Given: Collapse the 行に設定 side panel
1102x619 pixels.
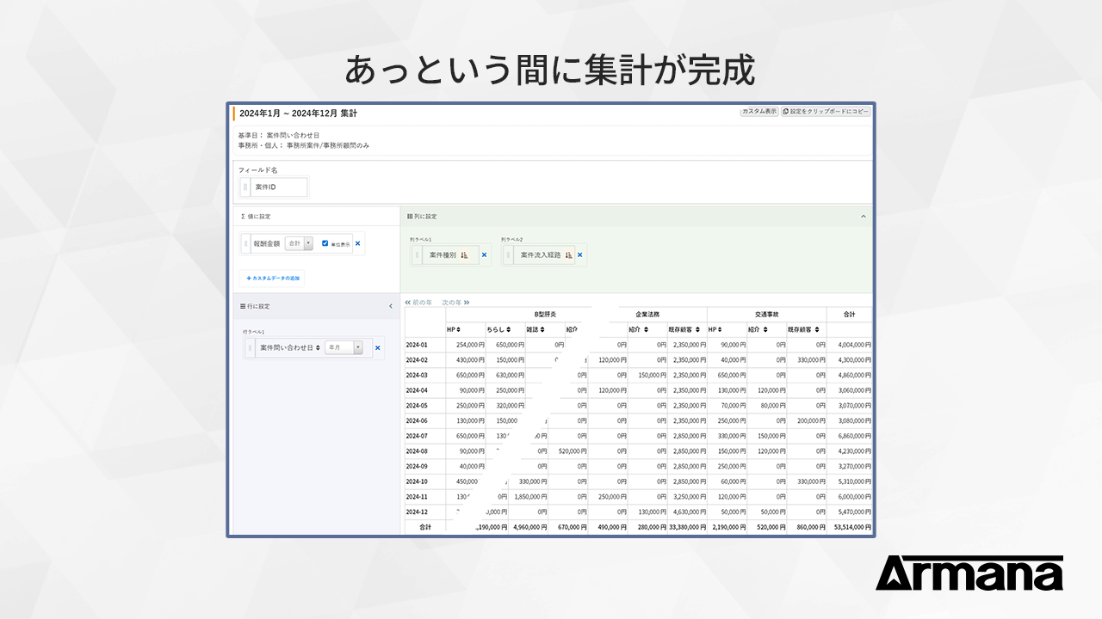Looking at the screenshot, I should (x=391, y=306).
